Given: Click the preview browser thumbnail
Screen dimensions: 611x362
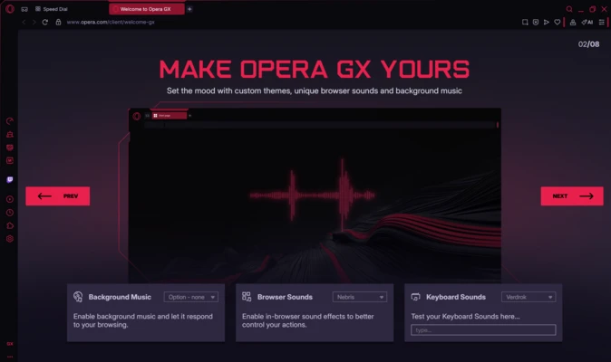Looking at the screenshot, I should 315,195.
